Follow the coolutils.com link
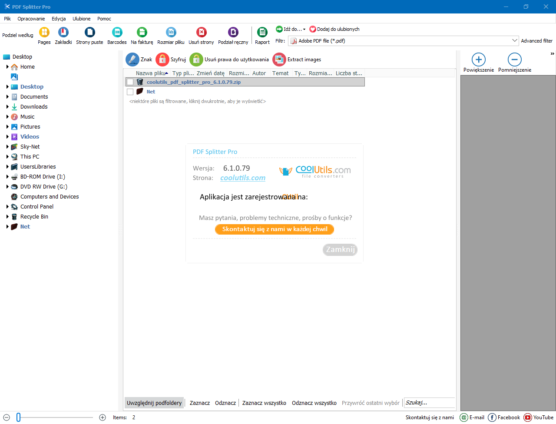The image size is (556, 424). [x=243, y=178]
